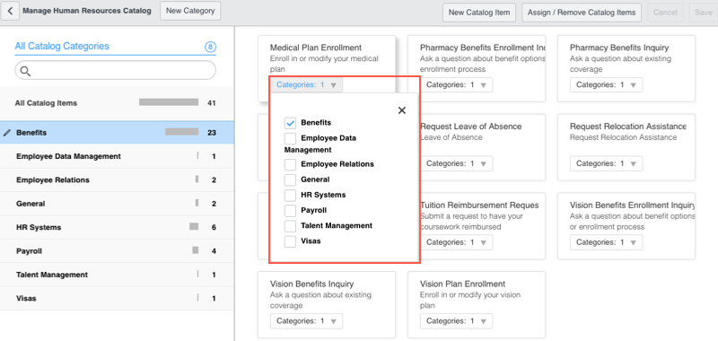Check the Employee Relations checkbox
718x341 pixels.
tap(290, 164)
